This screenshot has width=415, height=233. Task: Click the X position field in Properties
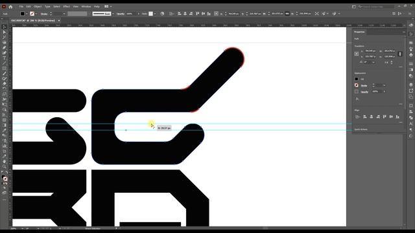[x=370, y=50]
